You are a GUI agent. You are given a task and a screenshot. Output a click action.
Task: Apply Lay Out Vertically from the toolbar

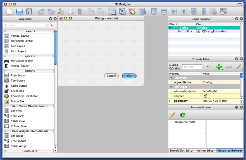(164, 12)
